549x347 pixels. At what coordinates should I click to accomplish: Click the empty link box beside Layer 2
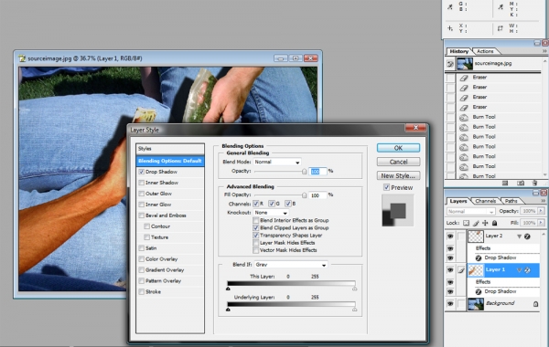[461, 237]
